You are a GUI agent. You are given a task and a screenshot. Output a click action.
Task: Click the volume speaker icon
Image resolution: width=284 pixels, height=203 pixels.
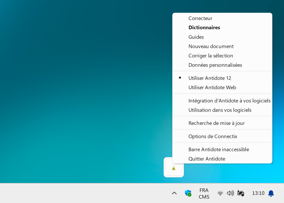click(x=231, y=193)
